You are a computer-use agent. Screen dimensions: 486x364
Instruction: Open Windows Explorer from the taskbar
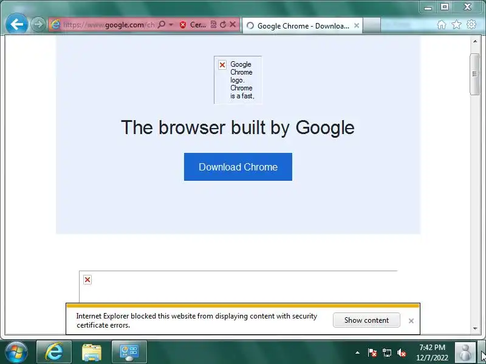coord(92,352)
